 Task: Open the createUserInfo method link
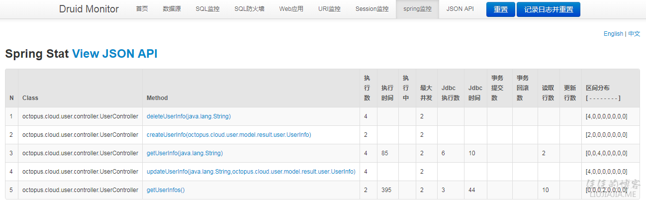[229, 135]
